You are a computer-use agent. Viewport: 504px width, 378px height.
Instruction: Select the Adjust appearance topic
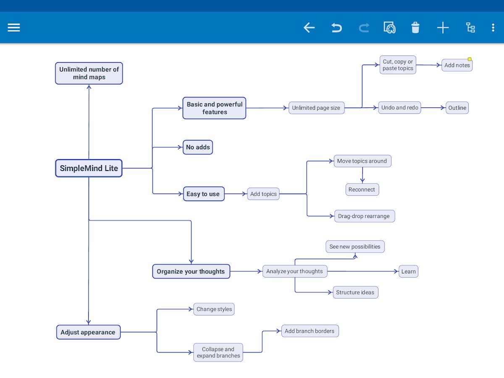coord(88,332)
